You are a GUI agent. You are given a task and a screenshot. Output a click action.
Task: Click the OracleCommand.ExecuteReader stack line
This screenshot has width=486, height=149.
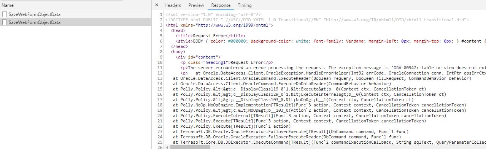[322, 78]
